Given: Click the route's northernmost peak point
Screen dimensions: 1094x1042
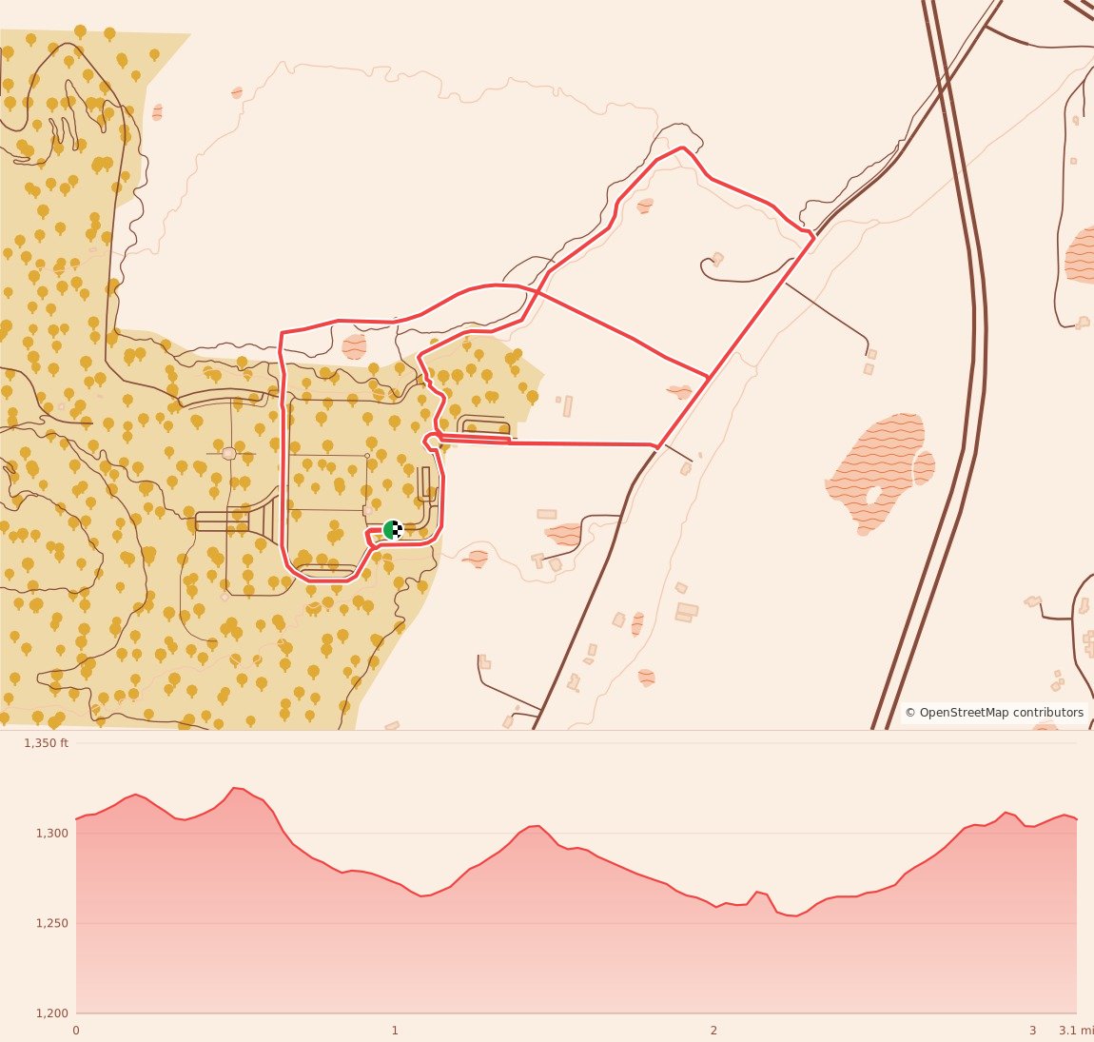Looking at the screenshot, I should click(682, 147).
